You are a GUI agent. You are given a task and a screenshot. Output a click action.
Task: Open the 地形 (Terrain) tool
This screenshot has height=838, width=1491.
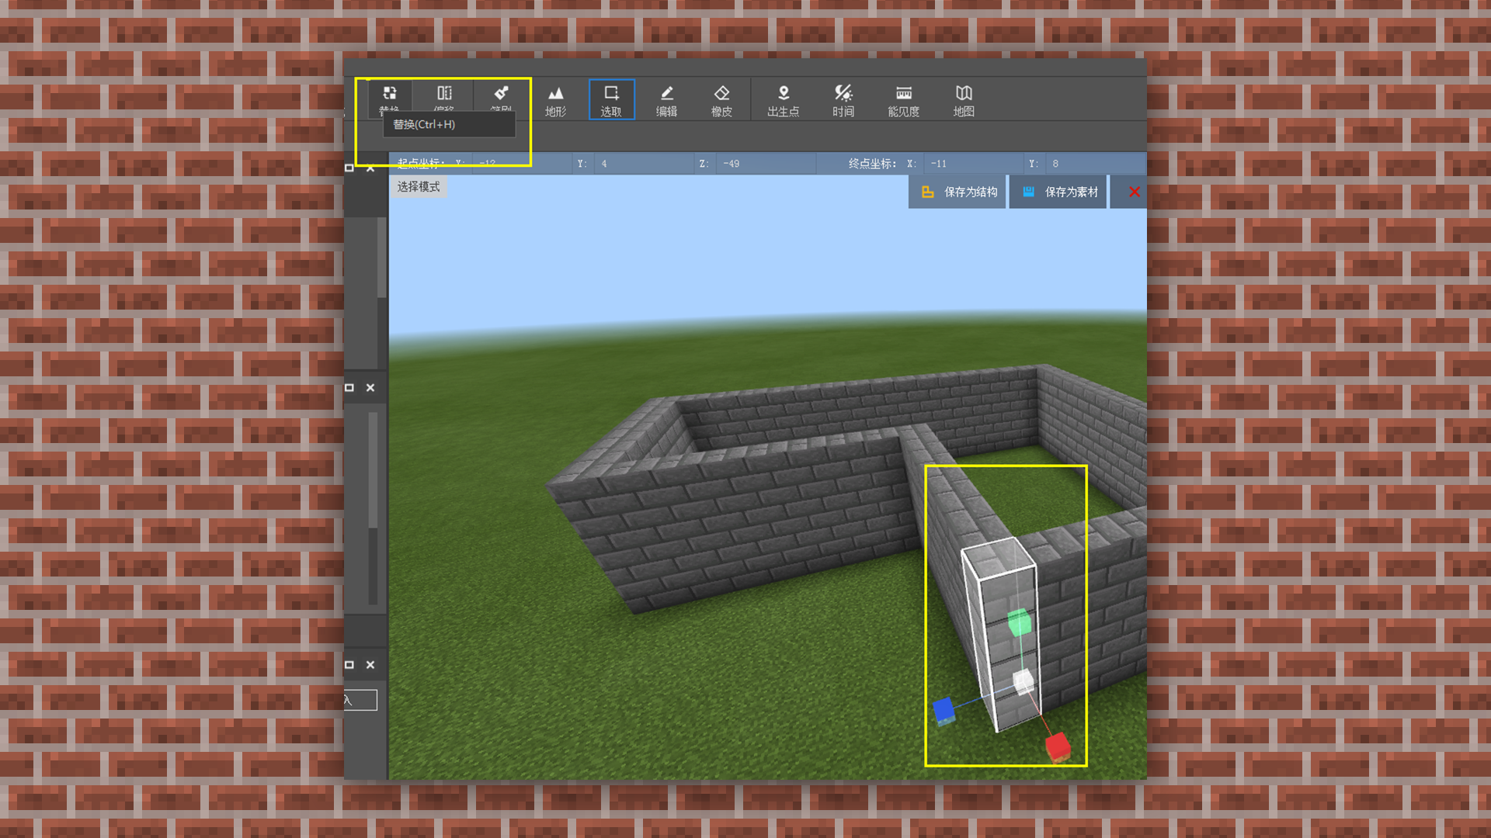pos(555,100)
